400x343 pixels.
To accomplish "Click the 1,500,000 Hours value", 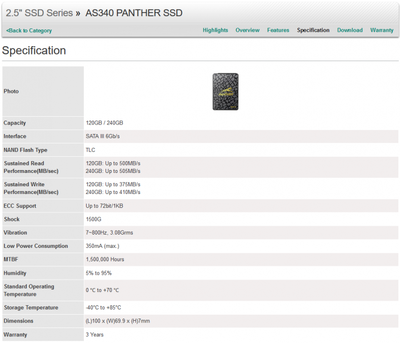I will pos(105,260).
